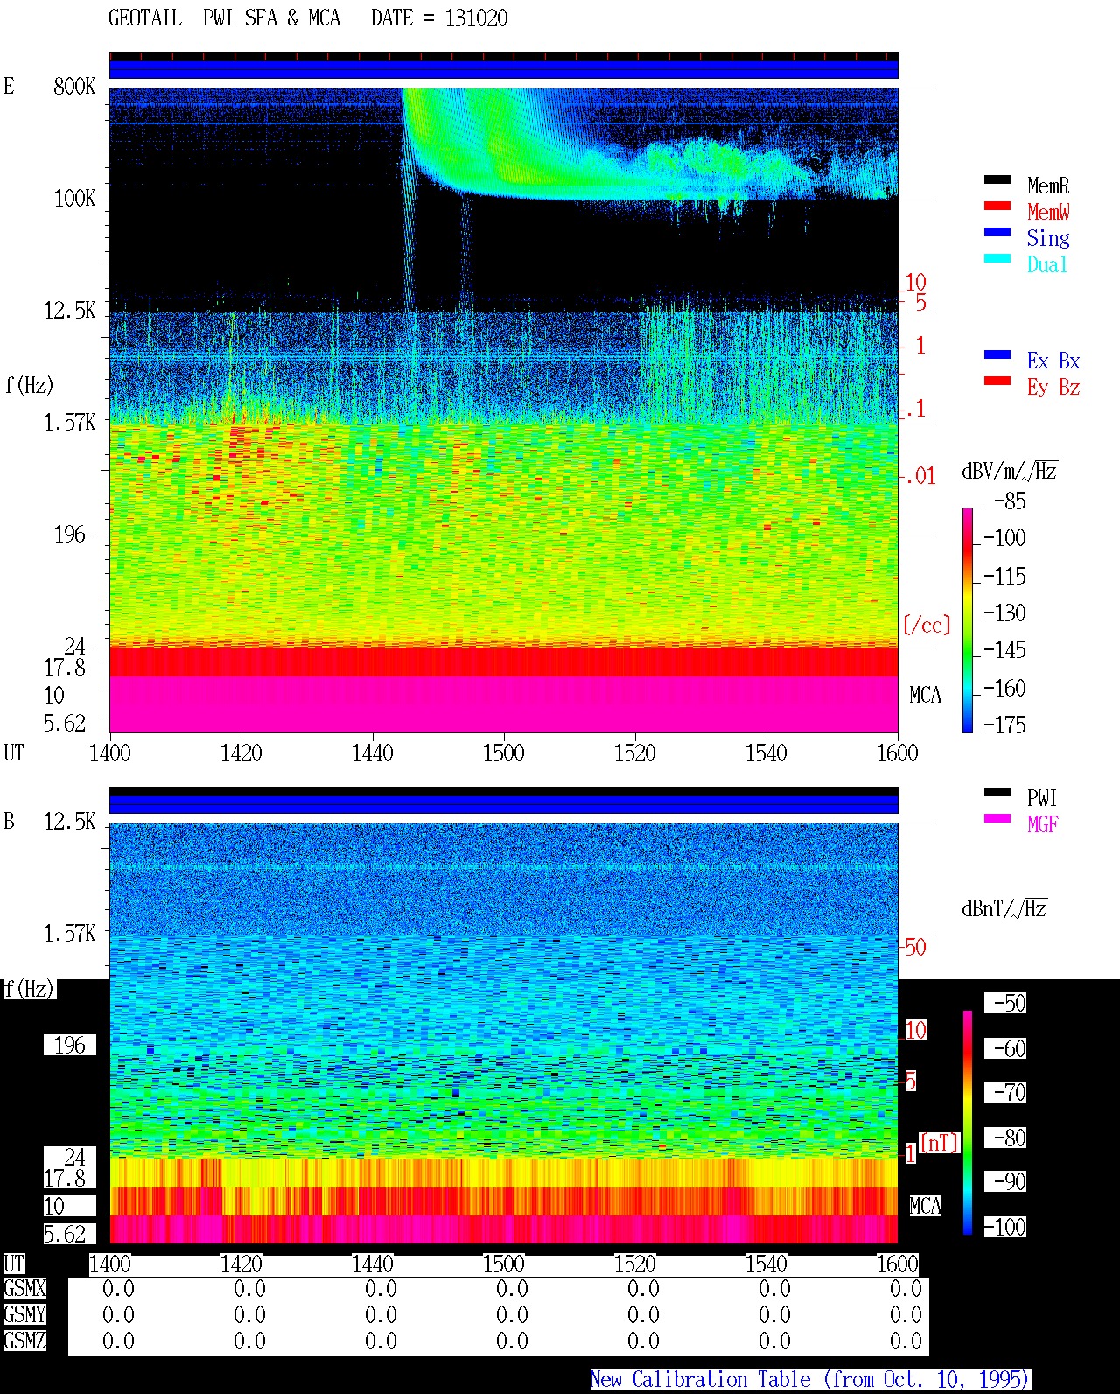Click the MCA label beside the E panel
1120x1394 pixels.
925,695
